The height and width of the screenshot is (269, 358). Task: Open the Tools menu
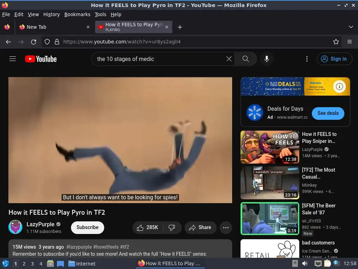[100, 14]
